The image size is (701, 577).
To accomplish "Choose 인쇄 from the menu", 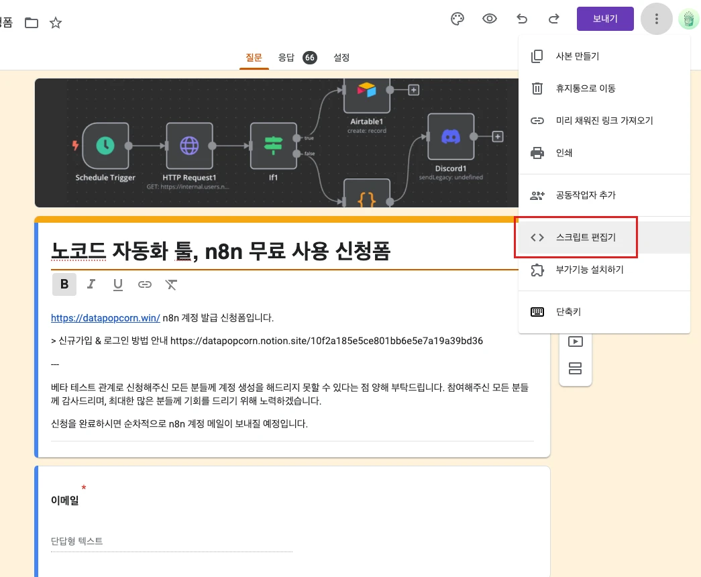I will point(604,152).
